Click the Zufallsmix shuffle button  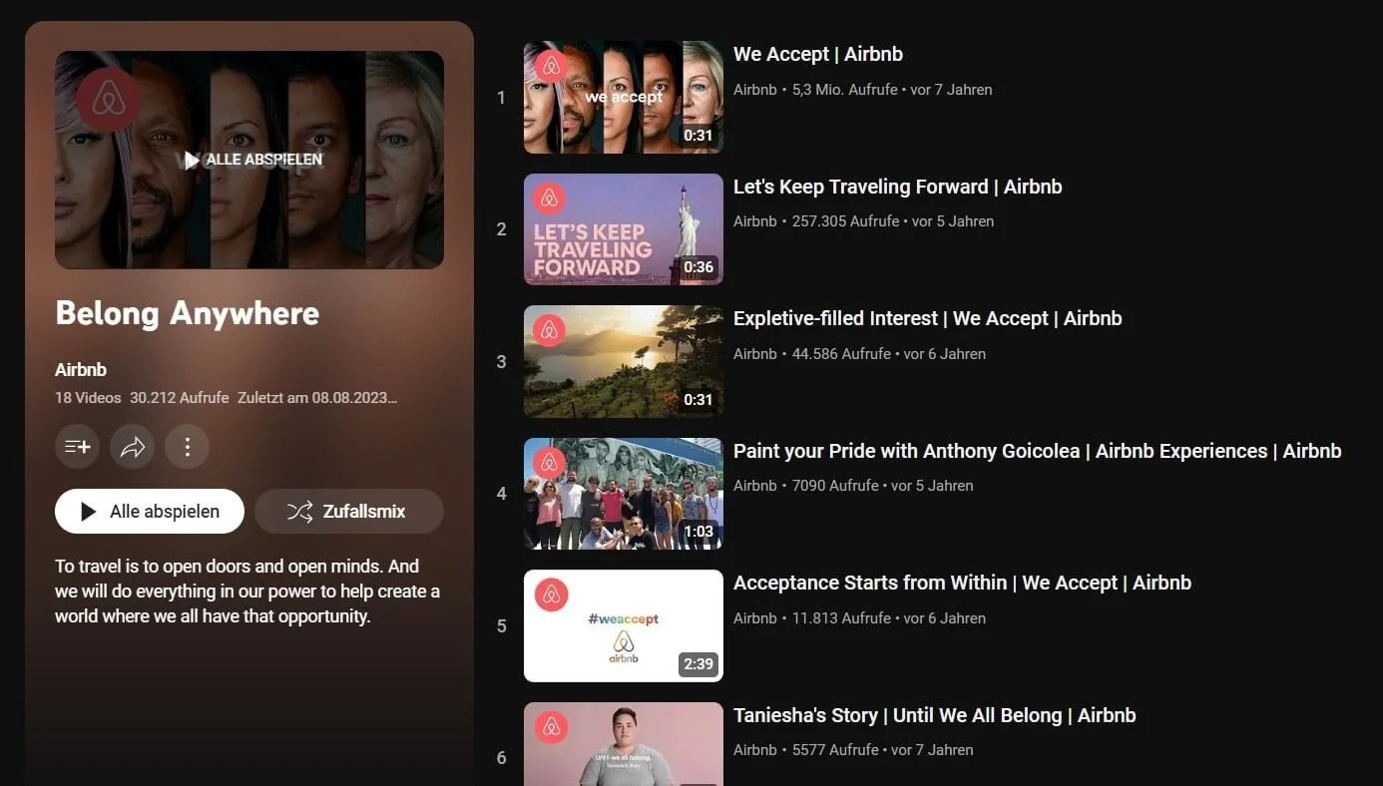point(349,511)
